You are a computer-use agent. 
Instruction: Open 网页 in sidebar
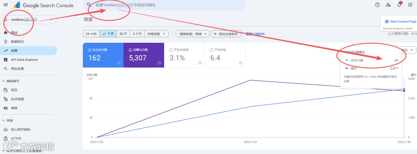click(x=29, y=90)
